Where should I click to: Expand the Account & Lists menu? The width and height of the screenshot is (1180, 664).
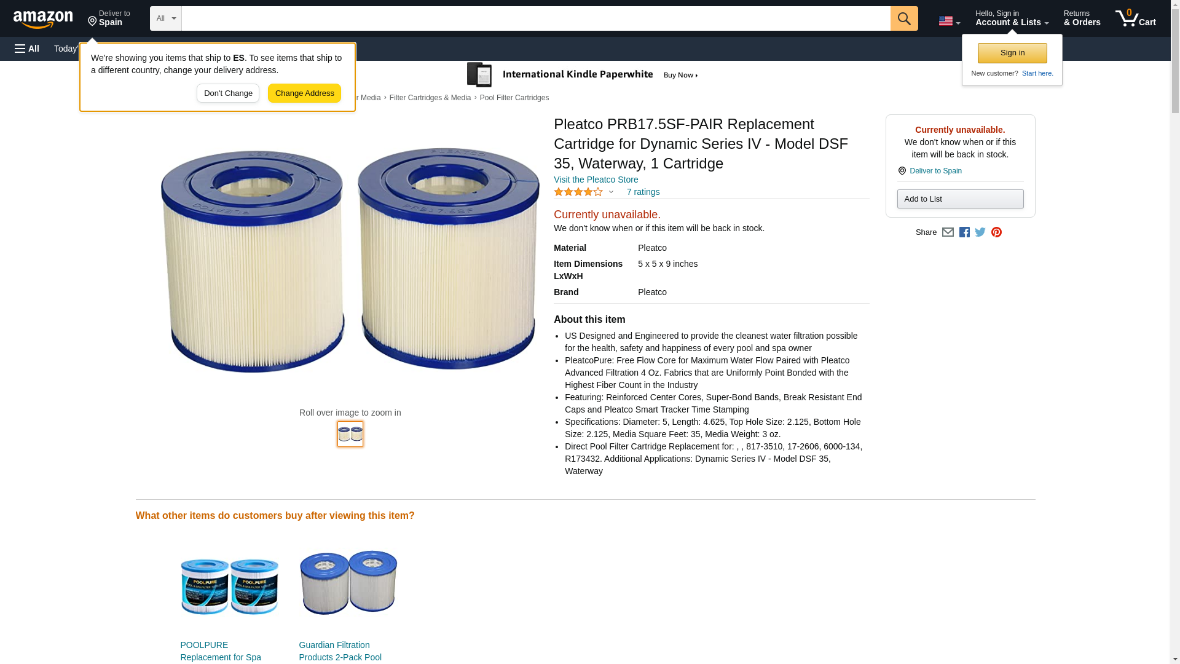tap(1012, 18)
